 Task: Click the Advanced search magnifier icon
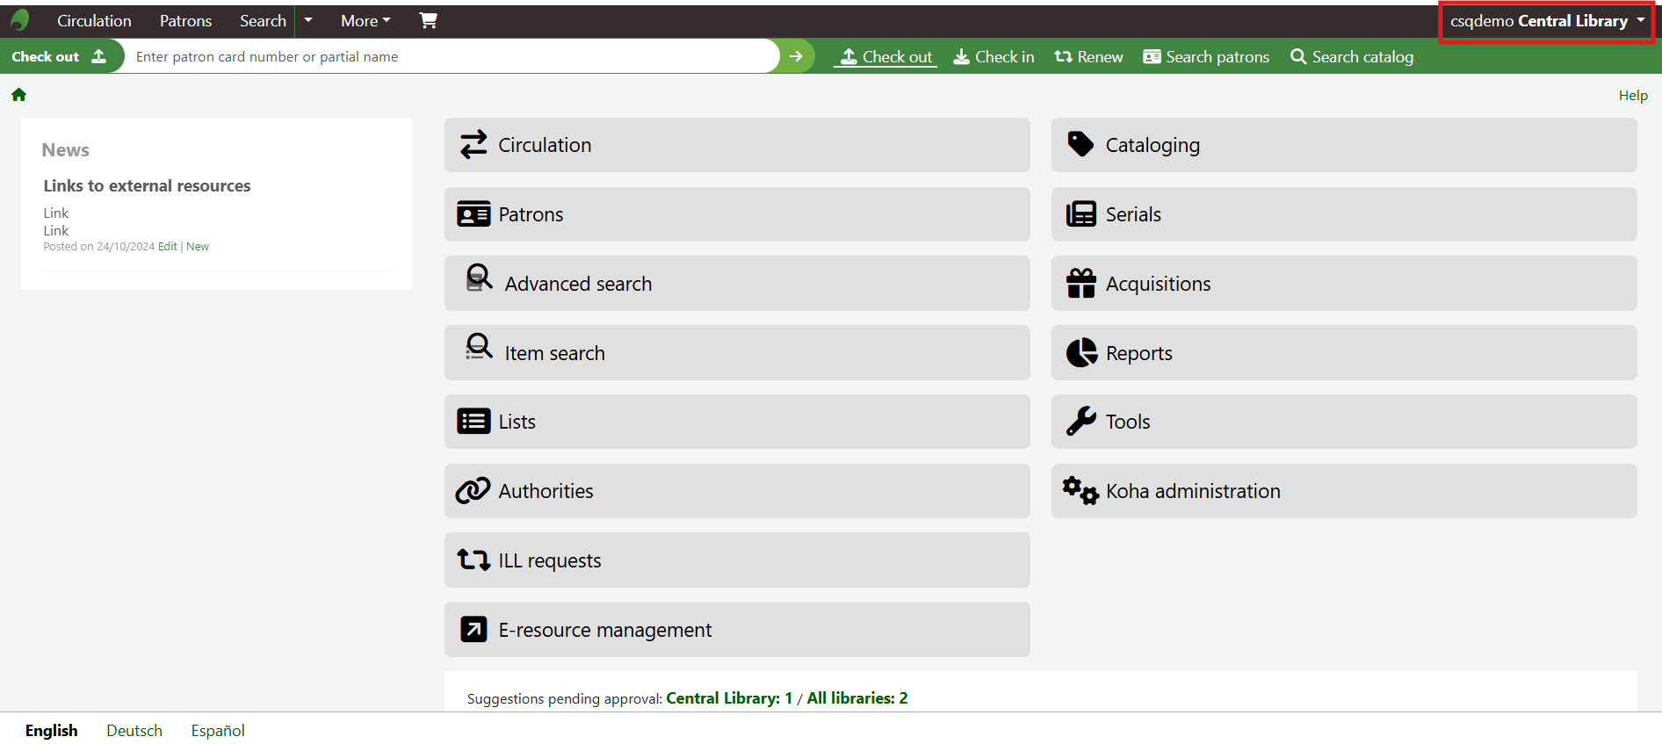[479, 278]
